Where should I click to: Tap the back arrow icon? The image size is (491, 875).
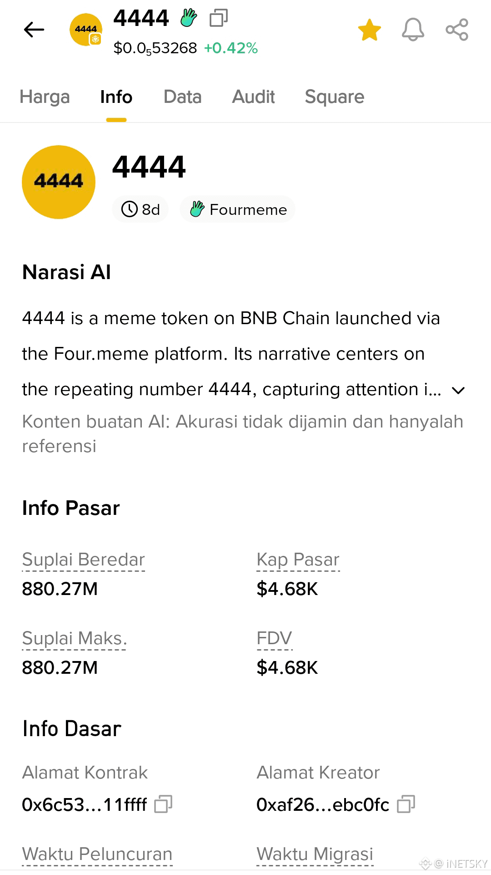34,30
